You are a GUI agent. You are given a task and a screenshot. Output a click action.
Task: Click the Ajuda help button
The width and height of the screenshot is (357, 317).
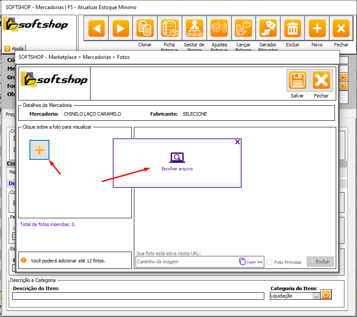(14, 49)
